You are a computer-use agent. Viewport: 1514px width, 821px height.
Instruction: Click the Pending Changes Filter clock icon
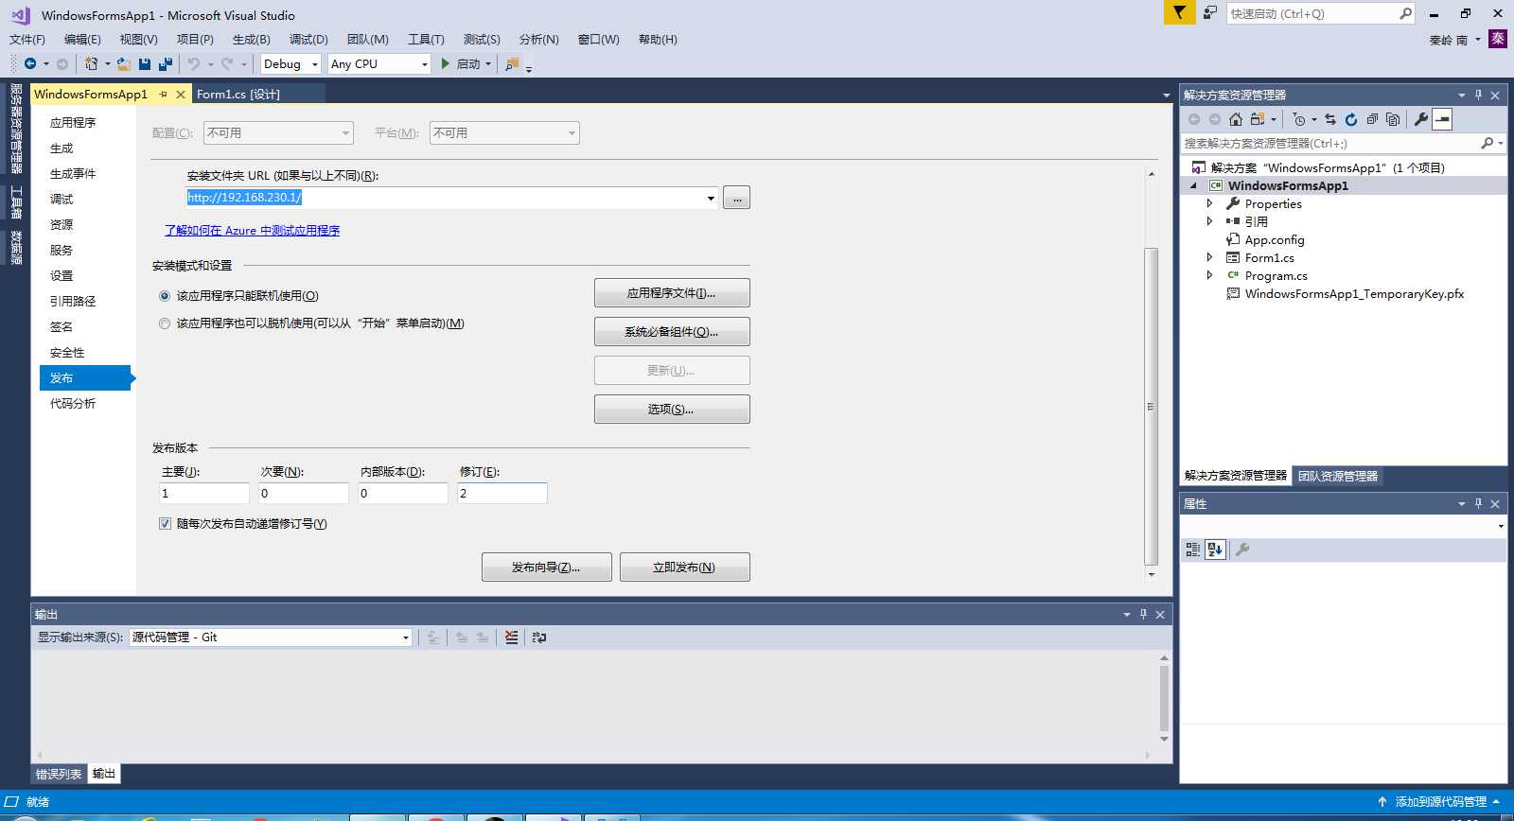pos(1299,119)
